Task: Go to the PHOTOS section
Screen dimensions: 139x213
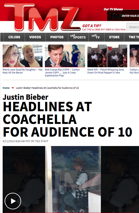Action: click(x=57, y=37)
